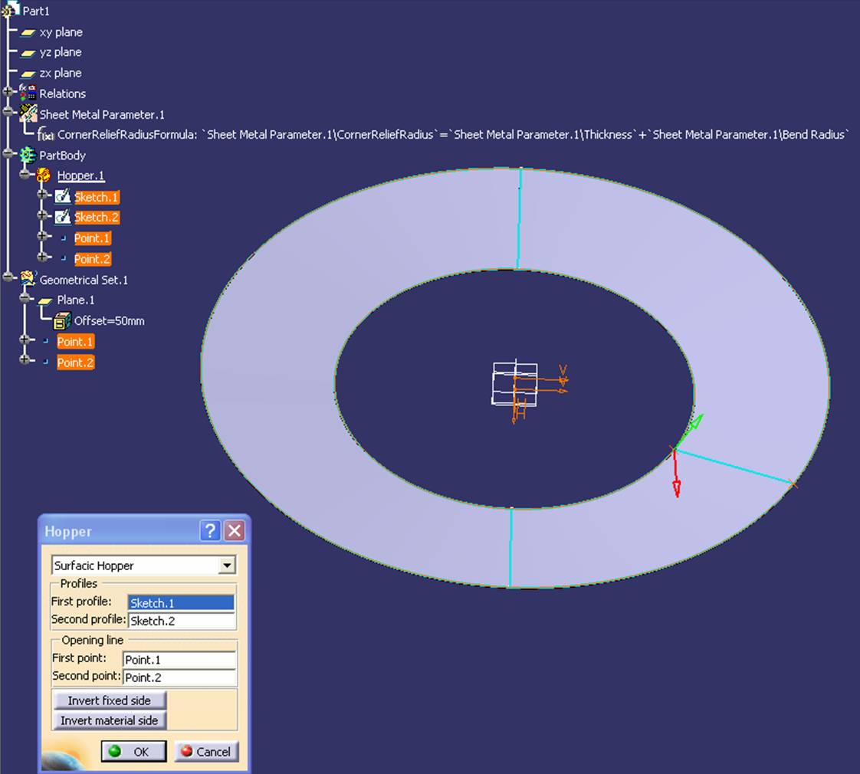
Task: Select yz plane in the tree
Action: (61, 52)
